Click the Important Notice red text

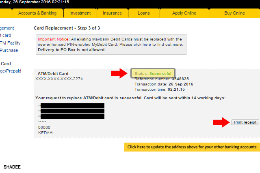53,39
